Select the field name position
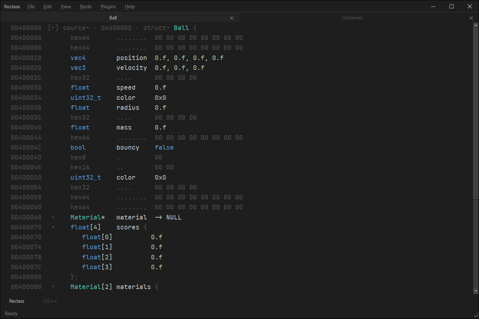 pyautogui.click(x=132, y=58)
